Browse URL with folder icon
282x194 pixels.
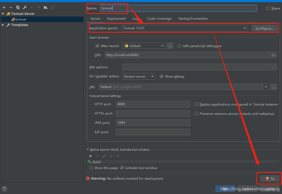point(273,55)
